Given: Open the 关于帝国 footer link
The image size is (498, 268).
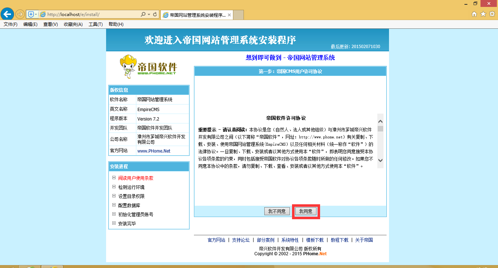Looking at the screenshot, I should [364, 240].
